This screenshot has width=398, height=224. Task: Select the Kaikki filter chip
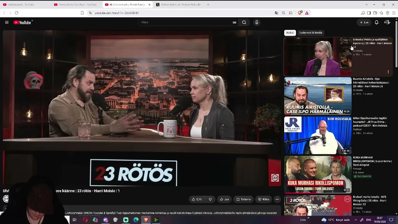[290, 33]
